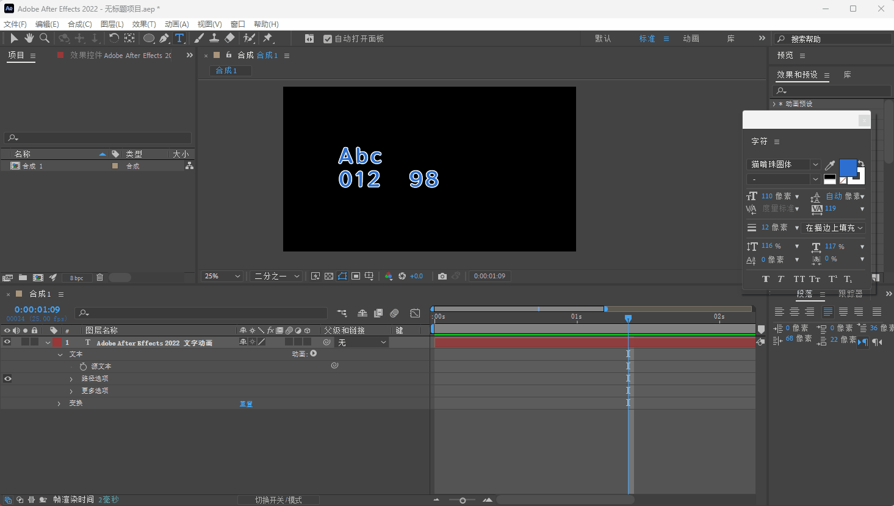Click the 切换开关/模式 button
Image resolution: width=894 pixels, height=506 pixels.
278,500
